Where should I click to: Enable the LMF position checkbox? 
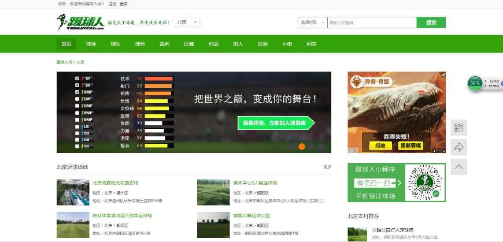[x=77, y=99]
